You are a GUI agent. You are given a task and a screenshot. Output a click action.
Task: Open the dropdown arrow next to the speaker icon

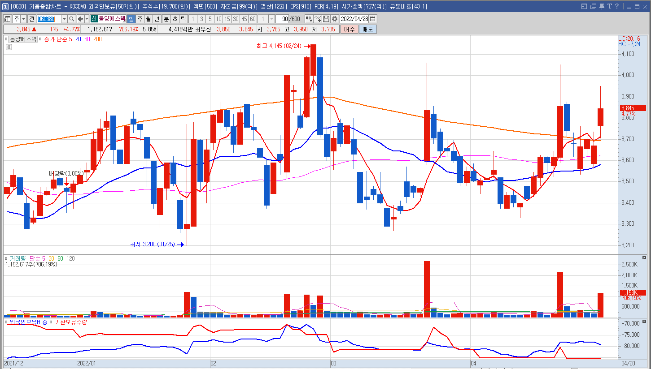point(87,19)
